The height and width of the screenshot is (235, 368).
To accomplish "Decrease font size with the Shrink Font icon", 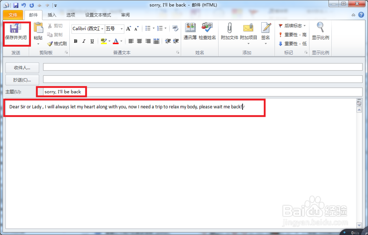I will click(x=137, y=29).
